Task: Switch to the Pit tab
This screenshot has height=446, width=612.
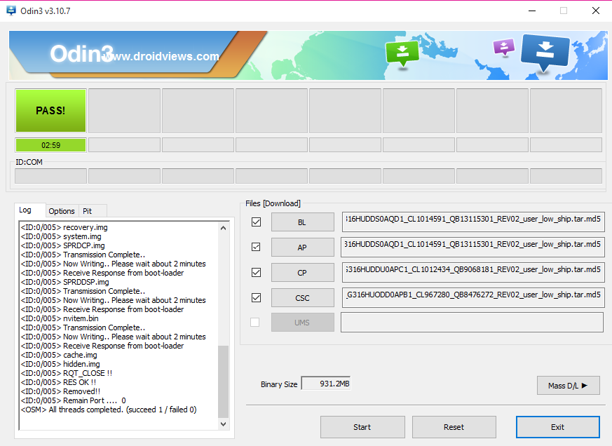Action: pyautogui.click(x=92, y=211)
